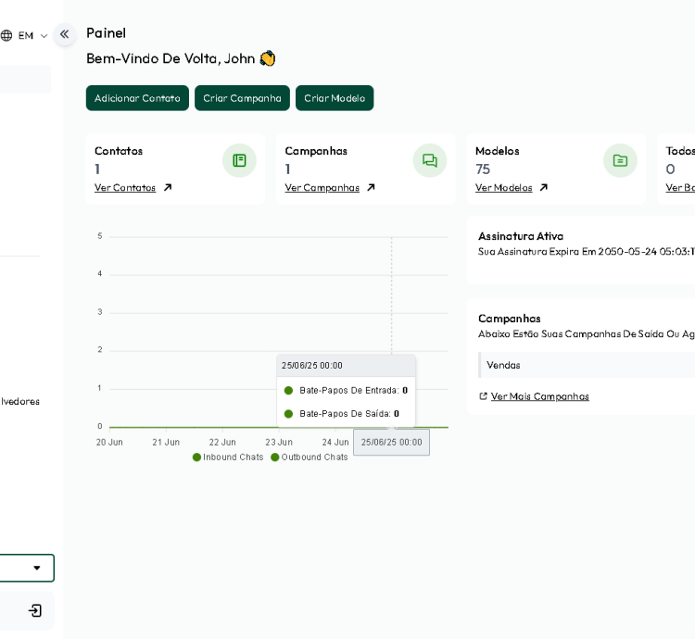Viewport: 695px width, 639px height.
Task: Click the 22 Jun axis label
Action: tap(222, 442)
